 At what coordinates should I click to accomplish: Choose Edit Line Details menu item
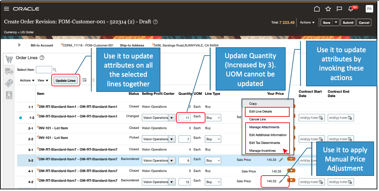(261, 111)
